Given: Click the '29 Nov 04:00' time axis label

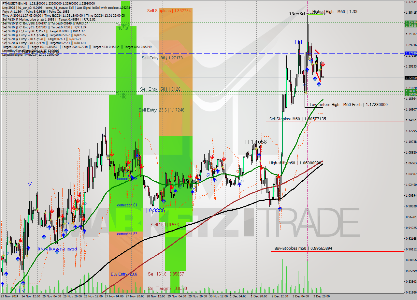Looking at the screenshot, I should (178, 296).
